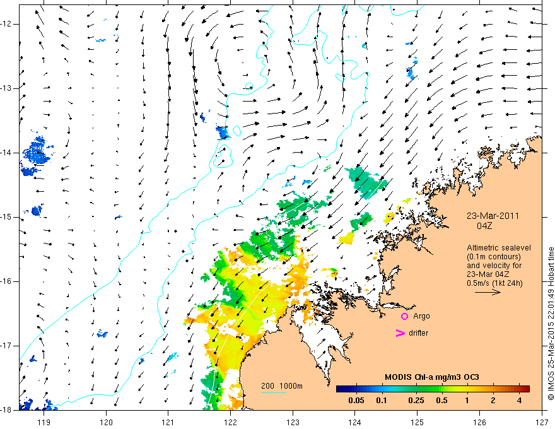Click the longitude label '124'

[x=355, y=422]
